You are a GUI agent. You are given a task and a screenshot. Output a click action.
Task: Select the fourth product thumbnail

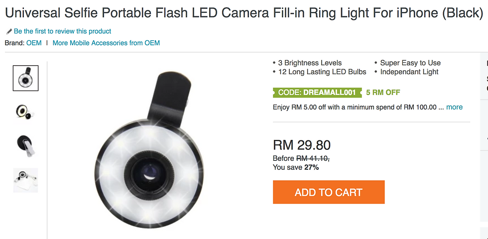(25, 180)
